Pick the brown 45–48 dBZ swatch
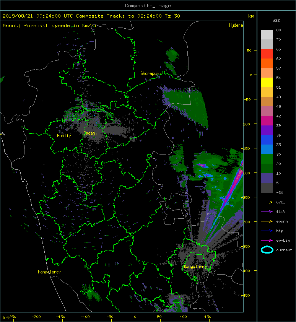Screen dimensions: 296x322 click(267, 101)
